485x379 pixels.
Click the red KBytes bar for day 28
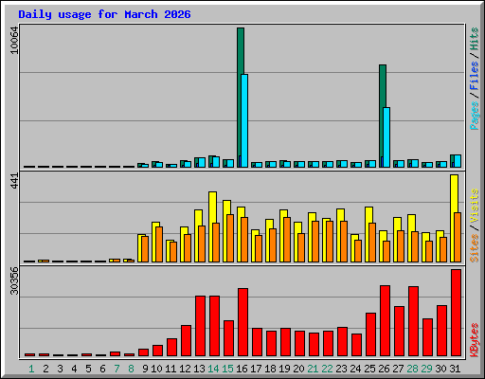413,321
